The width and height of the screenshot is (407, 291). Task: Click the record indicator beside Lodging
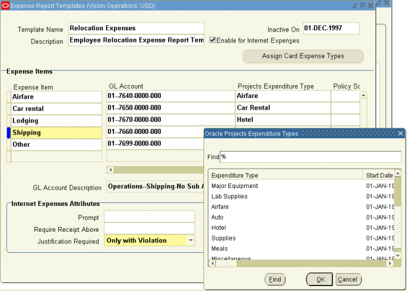tap(9, 121)
